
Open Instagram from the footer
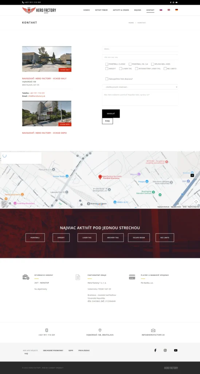pyautogui.click(x=165, y=350)
